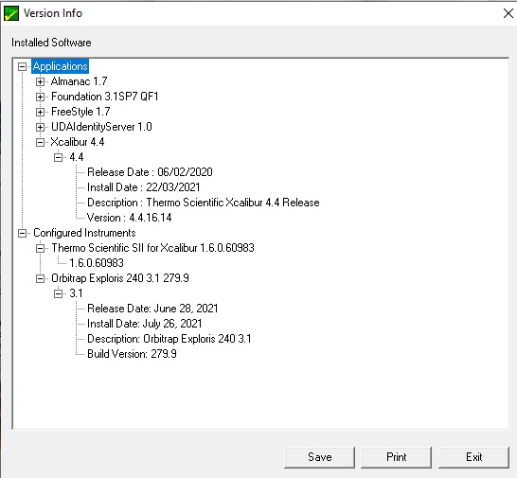This screenshot has width=517, height=478.
Task: Select the Install Date : 22/03/2021 entry
Action: coord(143,187)
